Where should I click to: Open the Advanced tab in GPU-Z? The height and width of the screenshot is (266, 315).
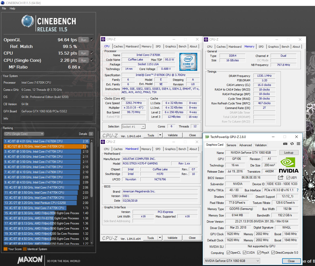click(245, 145)
